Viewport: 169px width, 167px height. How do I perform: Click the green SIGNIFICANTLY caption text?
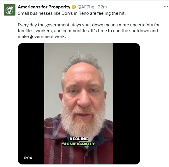click(79, 144)
